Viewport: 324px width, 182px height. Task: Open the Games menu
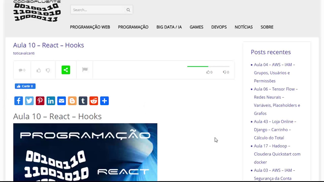click(196, 27)
